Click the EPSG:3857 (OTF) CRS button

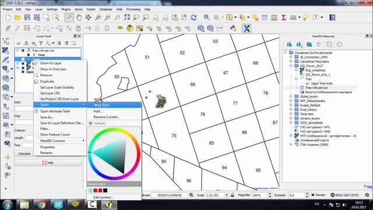[344, 195]
